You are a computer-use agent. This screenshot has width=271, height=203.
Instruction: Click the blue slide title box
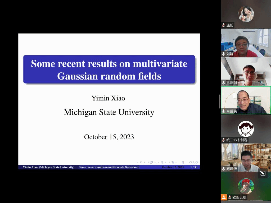(109, 69)
